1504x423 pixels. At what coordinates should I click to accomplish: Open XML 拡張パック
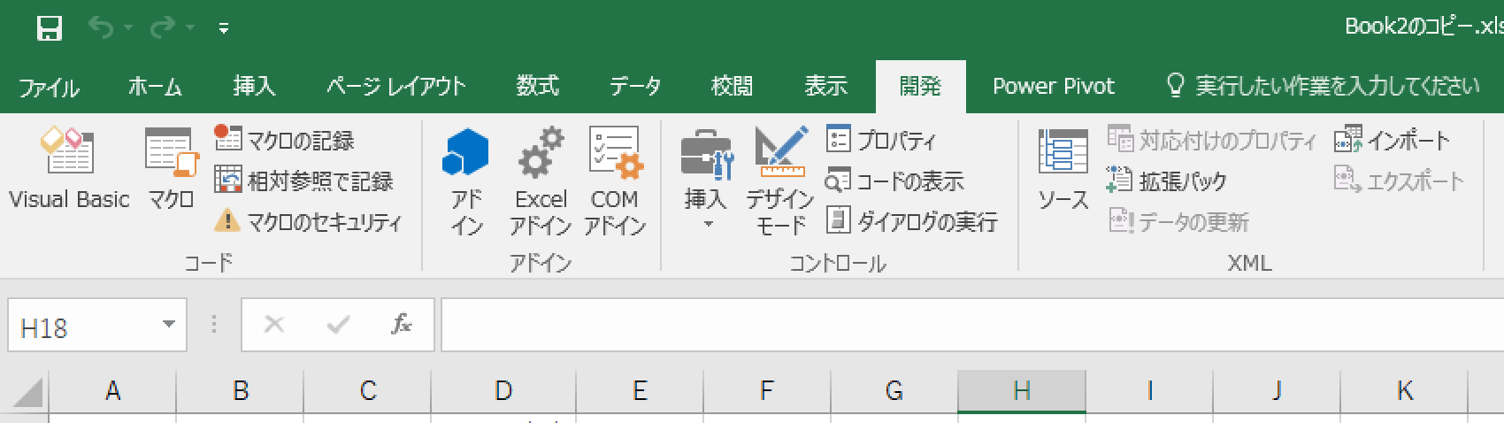[x=1167, y=181]
